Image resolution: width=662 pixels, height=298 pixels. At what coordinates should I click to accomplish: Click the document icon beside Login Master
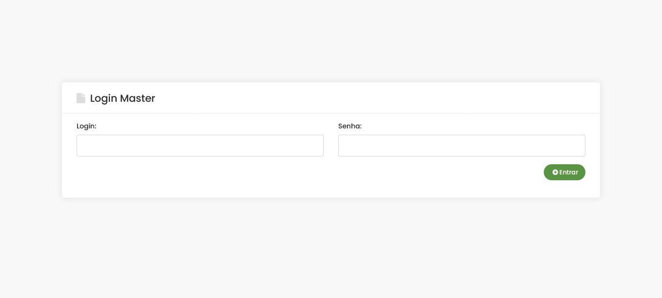pyautogui.click(x=81, y=98)
